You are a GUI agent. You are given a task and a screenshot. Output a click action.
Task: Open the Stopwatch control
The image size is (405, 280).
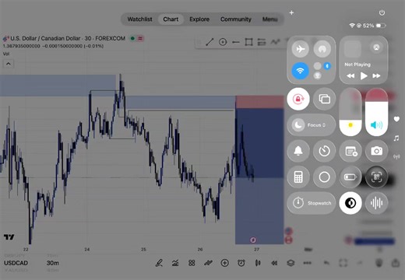(312, 203)
